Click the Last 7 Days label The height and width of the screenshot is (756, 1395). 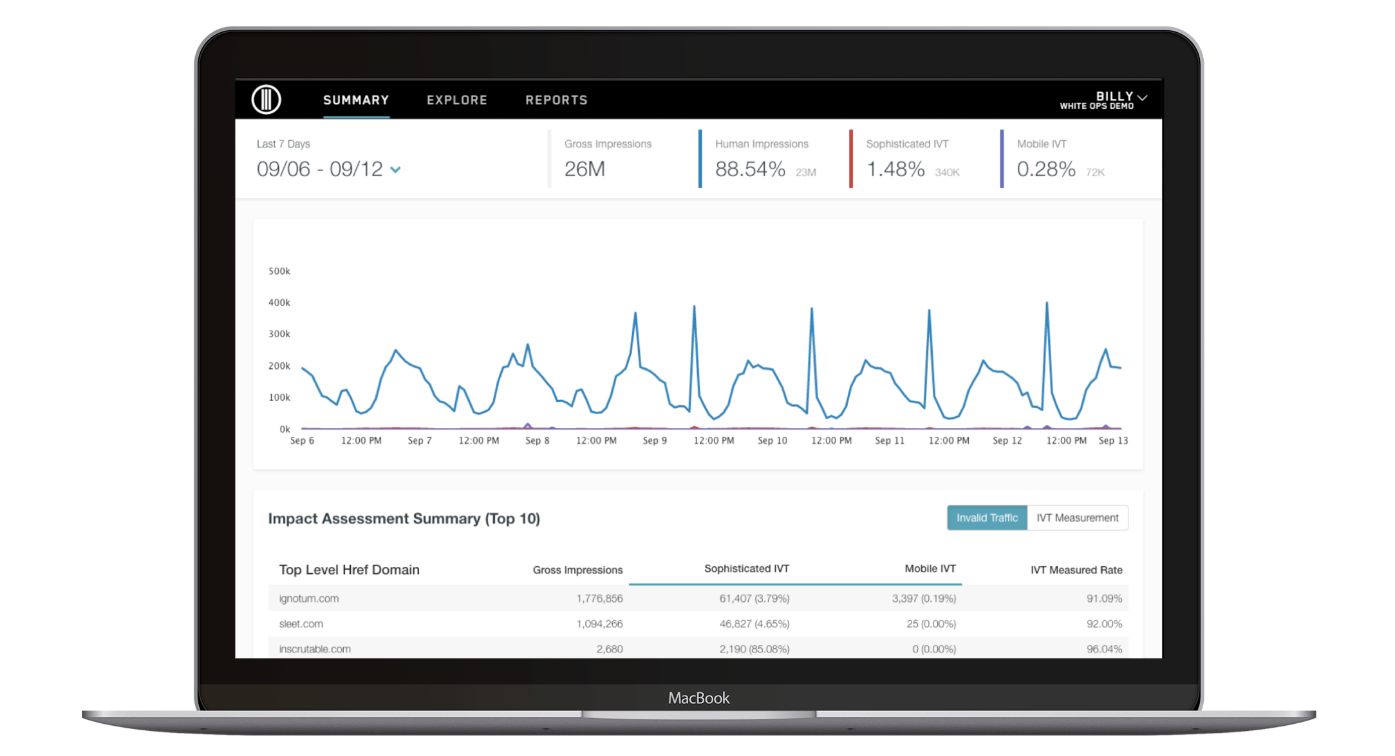click(283, 144)
